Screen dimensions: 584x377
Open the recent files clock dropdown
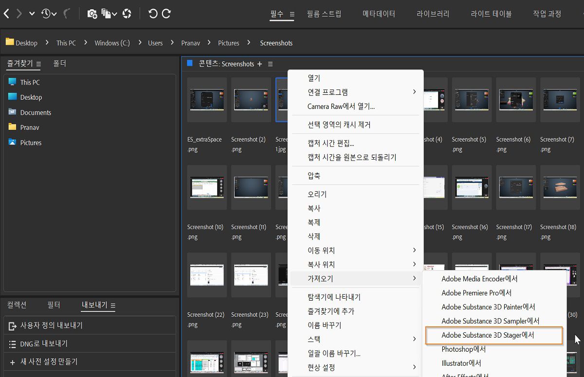(49, 14)
